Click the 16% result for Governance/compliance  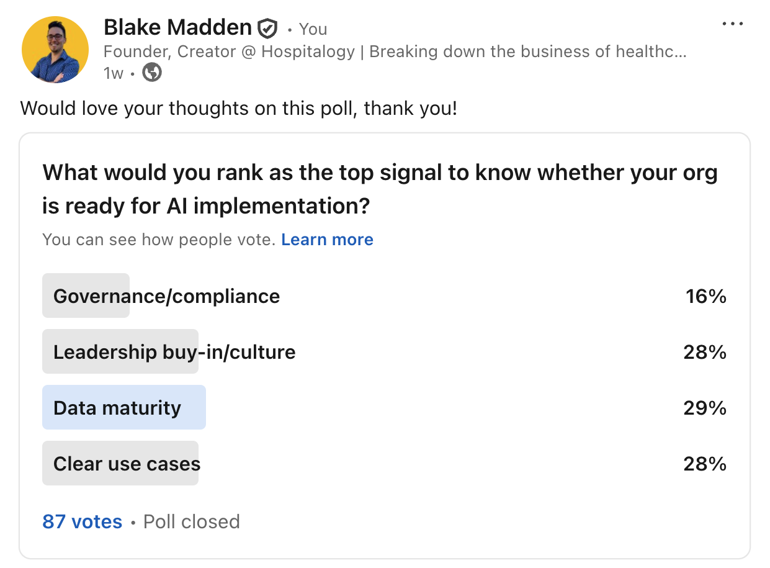pos(705,296)
